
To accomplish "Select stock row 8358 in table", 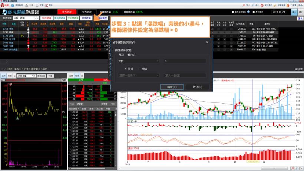I will [54, 29].
